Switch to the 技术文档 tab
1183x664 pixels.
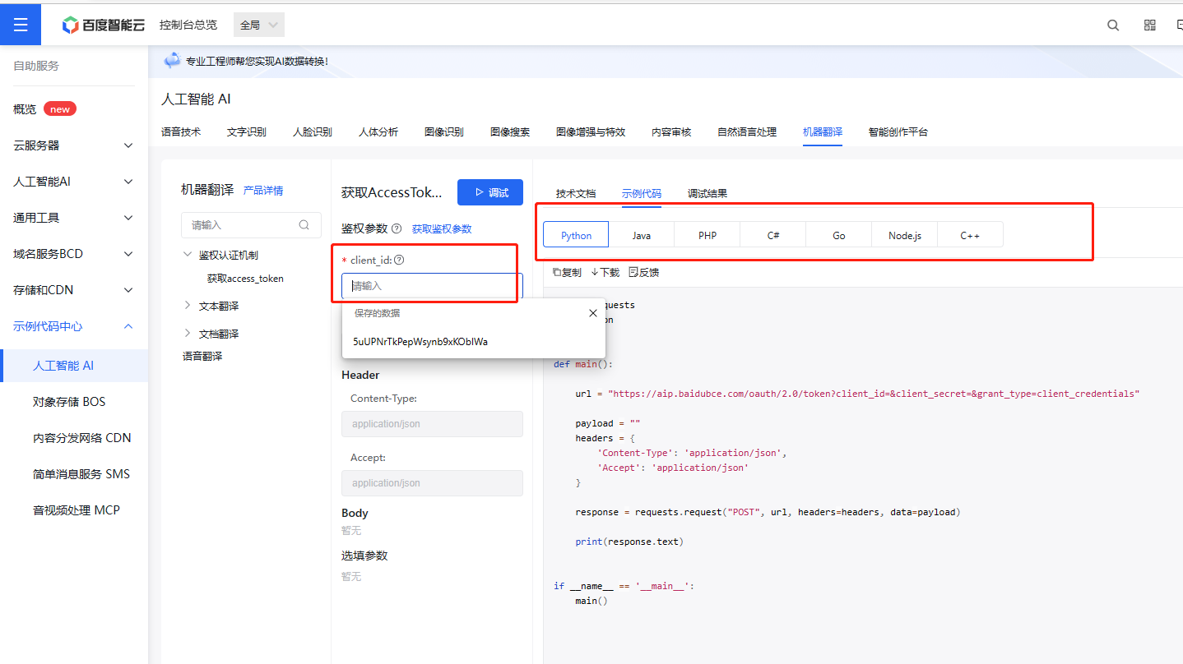coord(575,194)
